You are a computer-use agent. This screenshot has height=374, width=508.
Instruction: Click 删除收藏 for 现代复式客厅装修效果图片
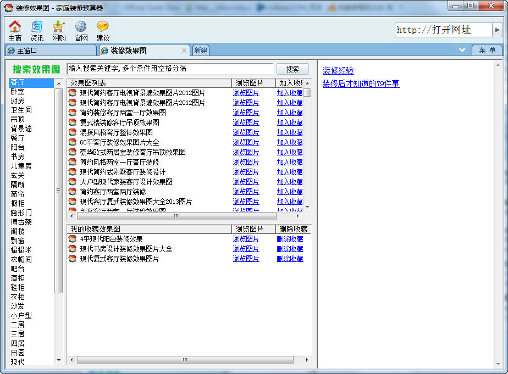[290, 259]
